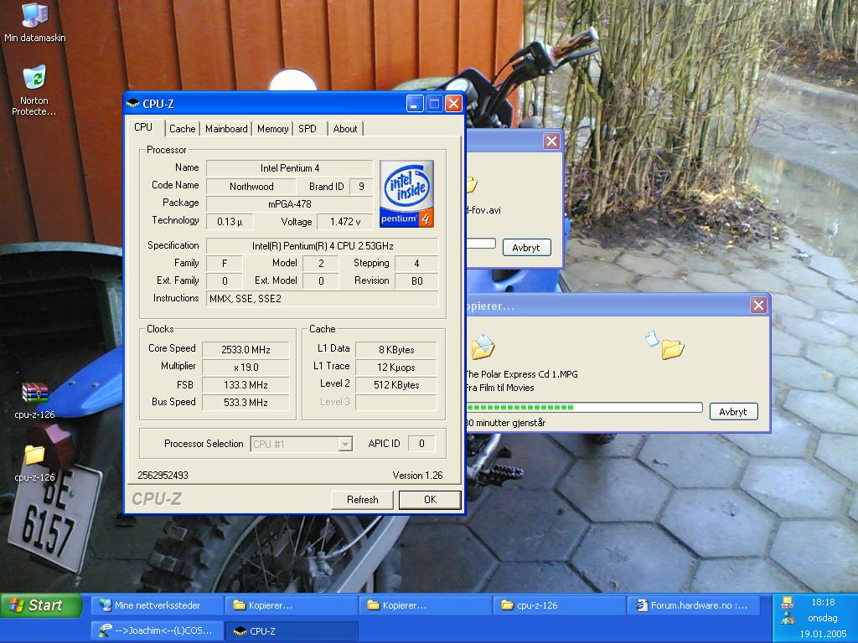Image resolution: width=858 pixels, height=643 pixels.
Task: Open the Memory tab
Action: 272,128
